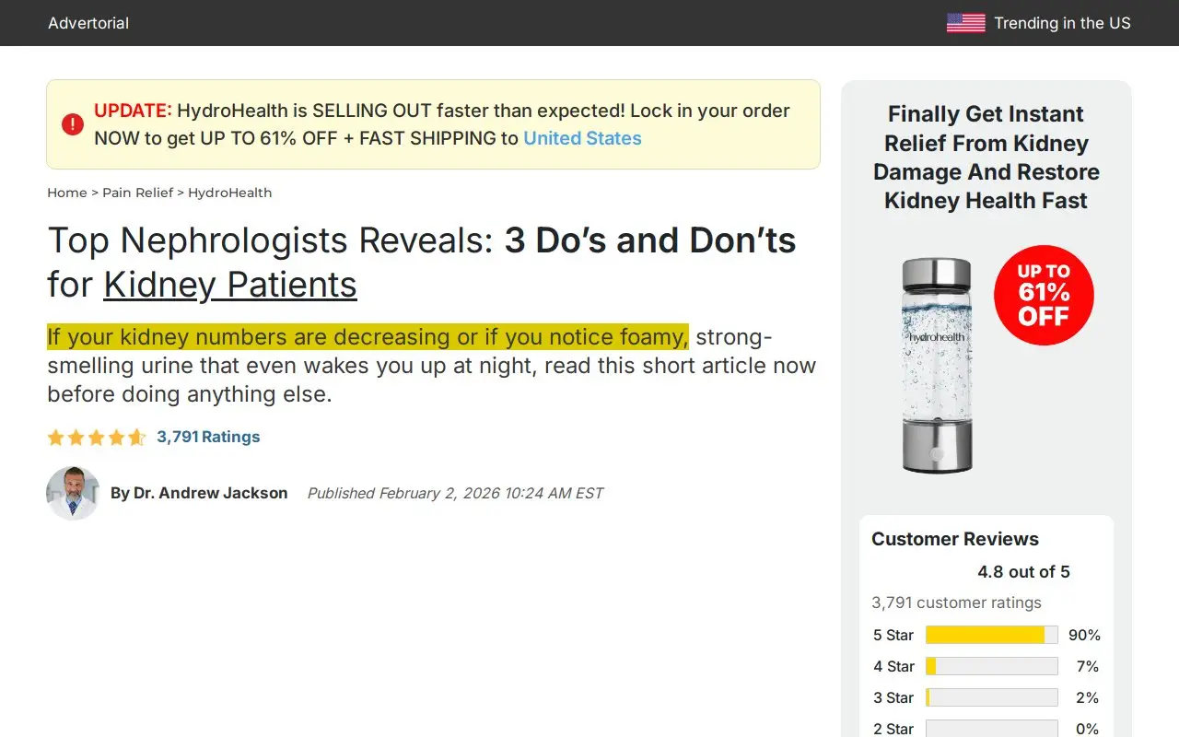Click the 4 Star rating bar
Image resolution: width=1179 pixels, height=737 pixels.
(991, 666)
